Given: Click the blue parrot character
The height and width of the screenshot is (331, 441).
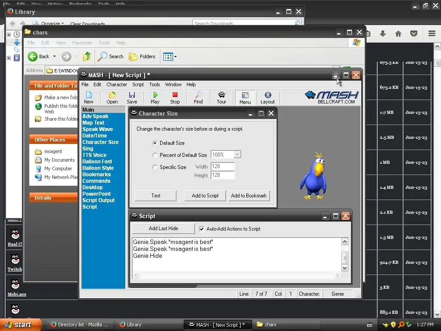Looking at the screenshot, I should point(314,176).
